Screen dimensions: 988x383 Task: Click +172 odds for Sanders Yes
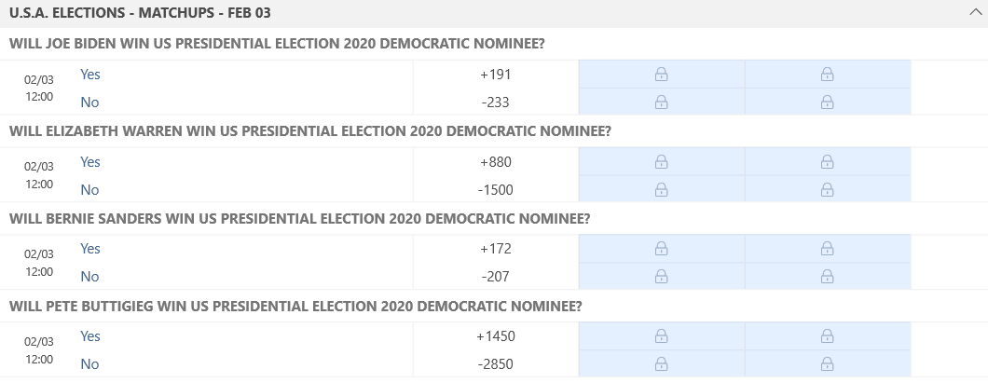click(x=495, y=249)
